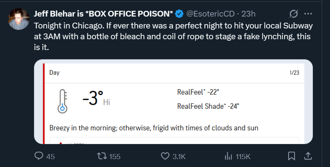Click the 23h timestamp
The height and width of the screenshot is (167, 330).
click(248, 14)
